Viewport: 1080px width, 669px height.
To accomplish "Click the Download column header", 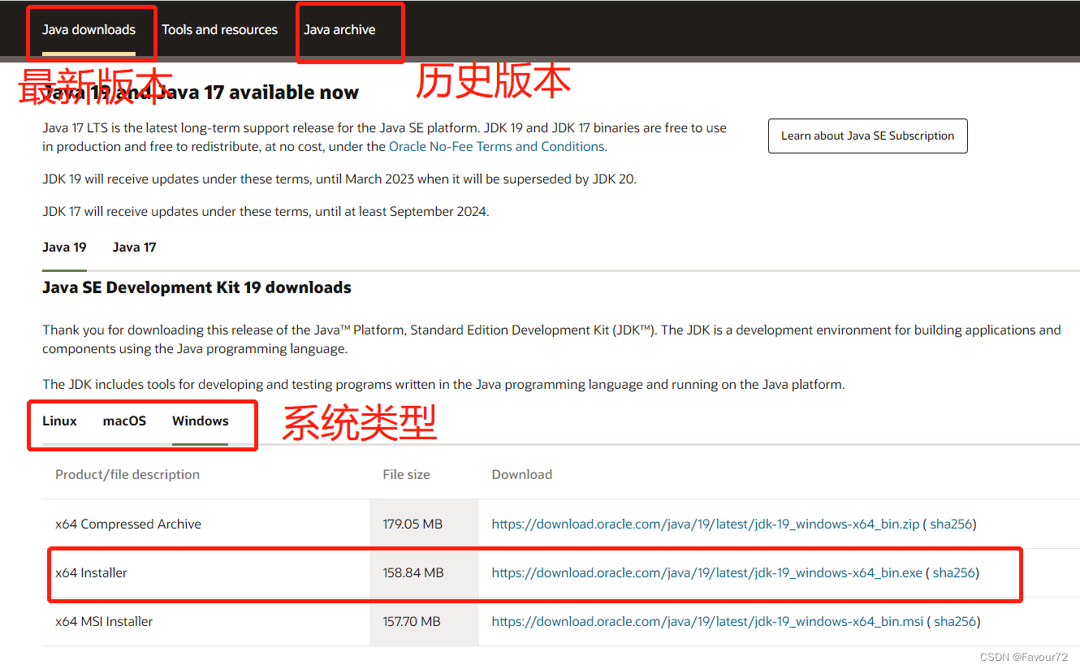I will (x=522, y=474).
